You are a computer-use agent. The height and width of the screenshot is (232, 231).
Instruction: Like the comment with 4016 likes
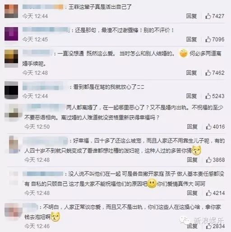(209, 127)
